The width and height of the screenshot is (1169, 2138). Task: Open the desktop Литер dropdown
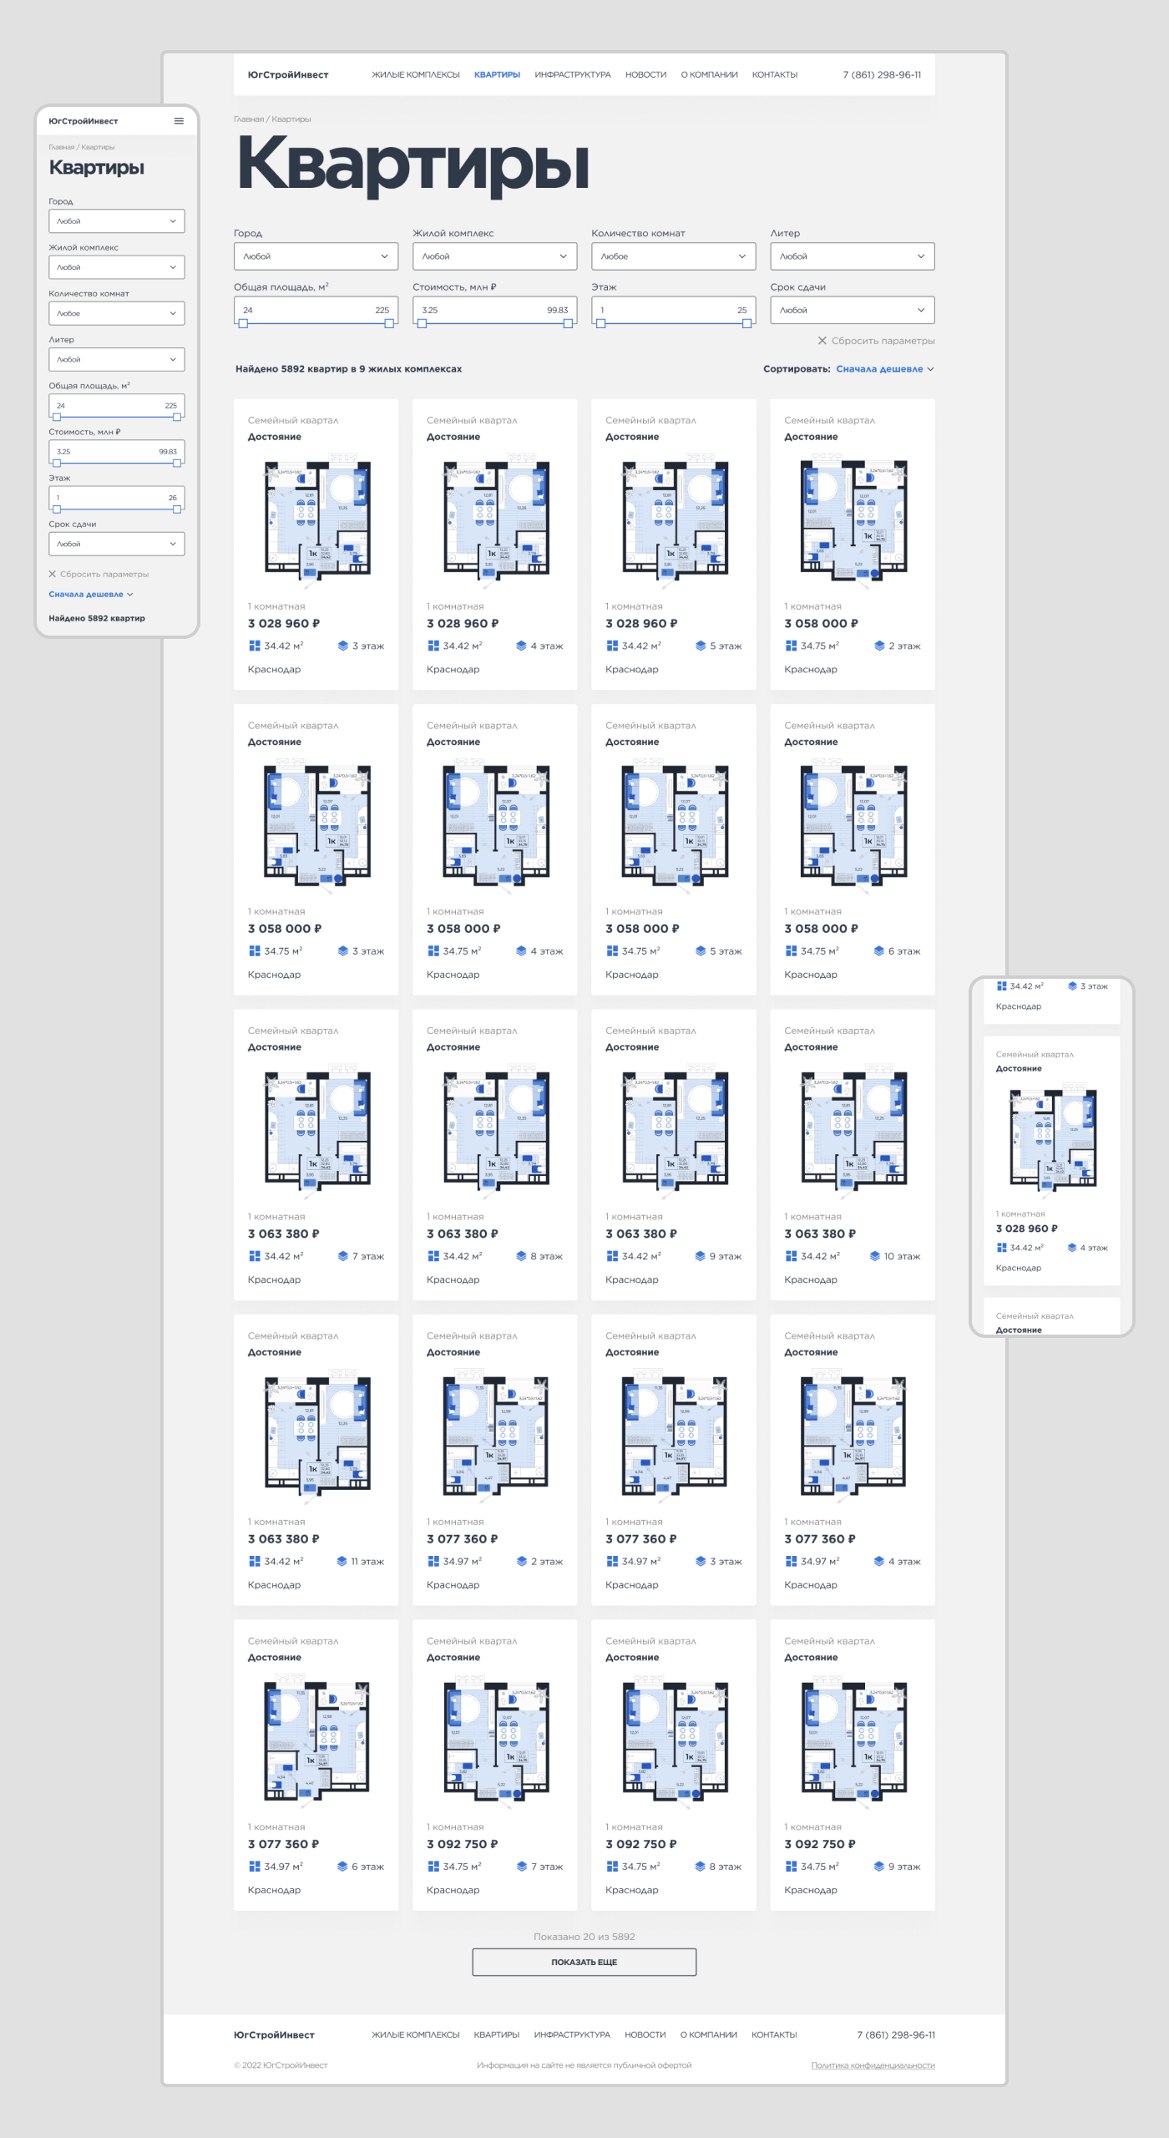pos(852,256)
